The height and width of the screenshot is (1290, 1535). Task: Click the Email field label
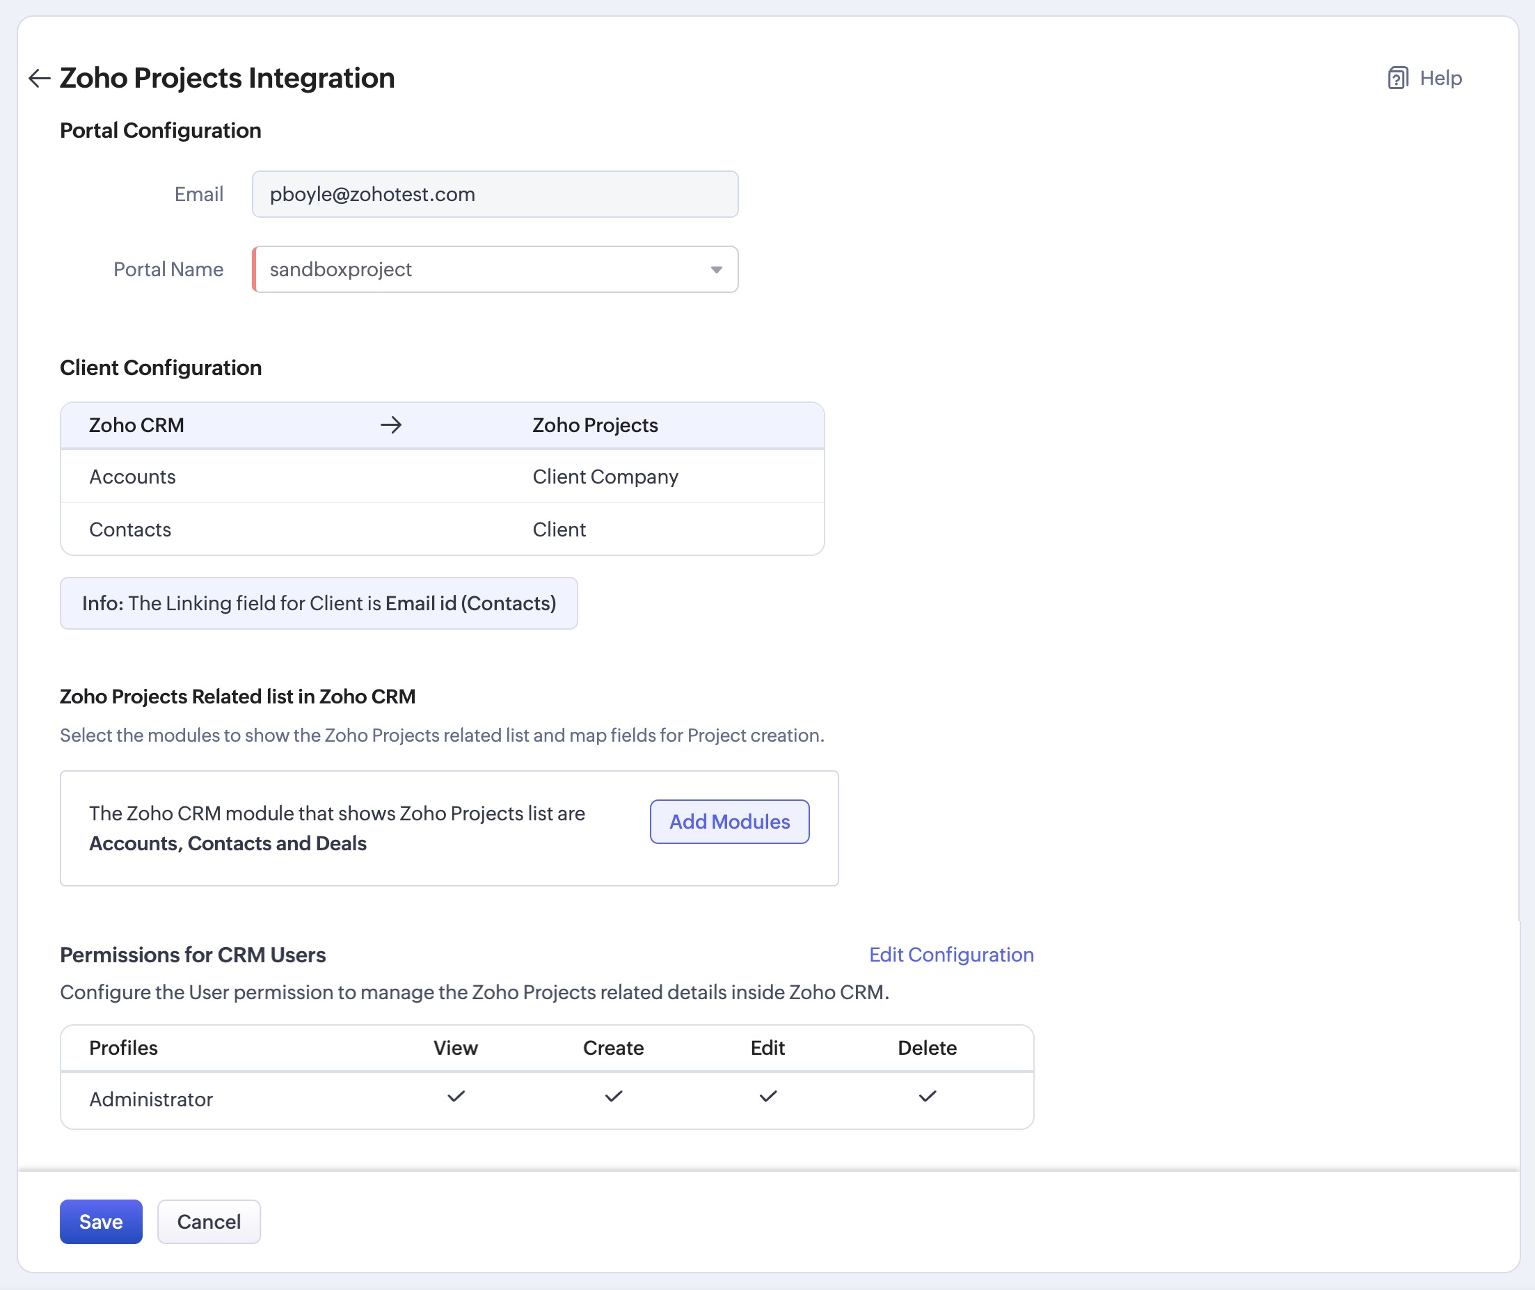199,195
